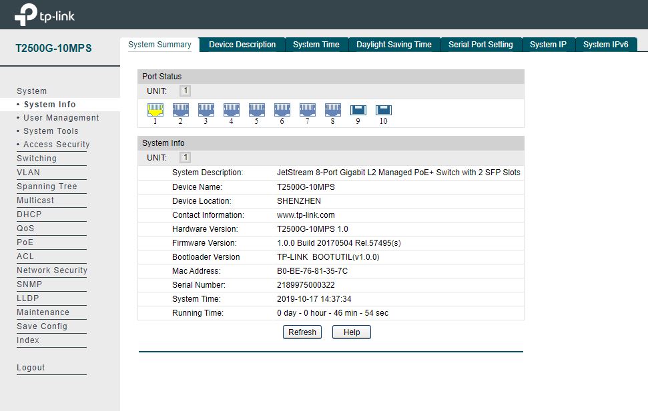648x411 pixels.
Task: Click SFP port 9 icon
Action: pyautogui.click(x=358, y=110)
